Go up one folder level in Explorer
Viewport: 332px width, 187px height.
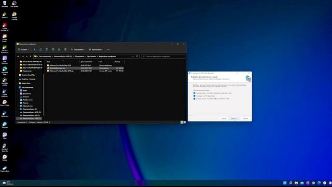[31, 57]
